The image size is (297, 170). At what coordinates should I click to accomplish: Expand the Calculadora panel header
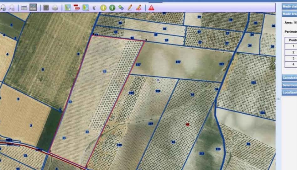point(289,78)
